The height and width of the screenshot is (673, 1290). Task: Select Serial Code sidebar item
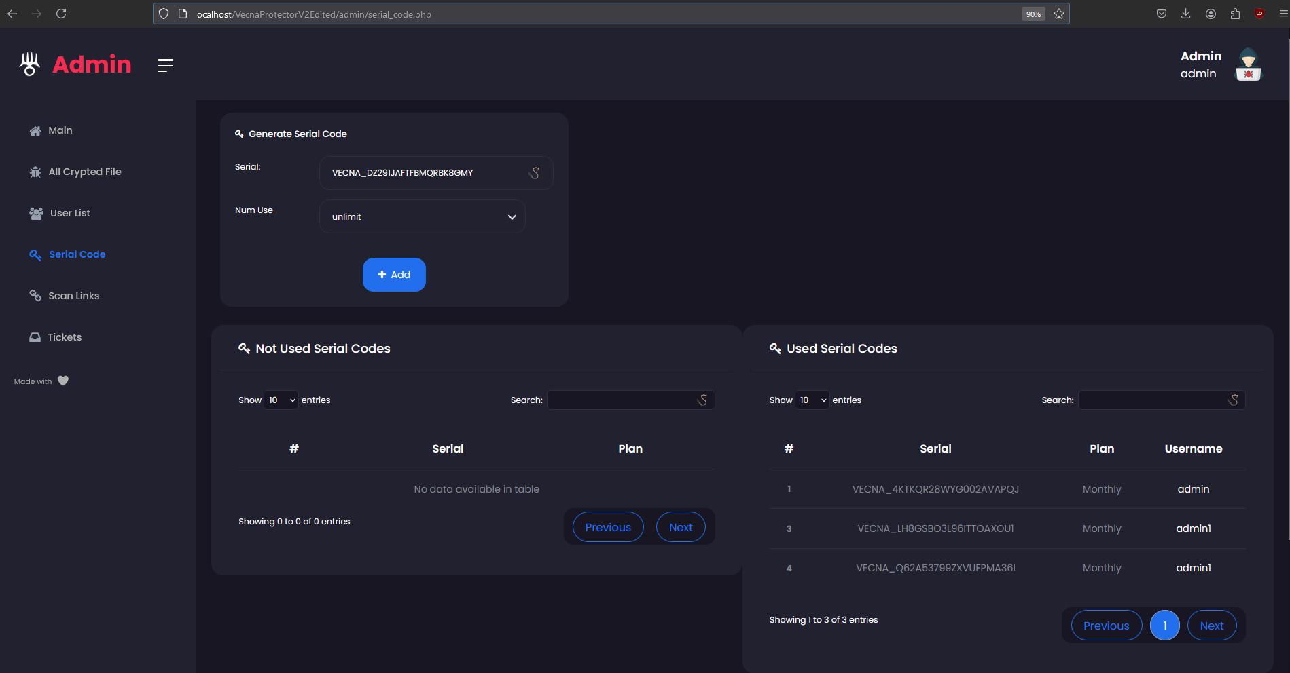click(67, 254)
